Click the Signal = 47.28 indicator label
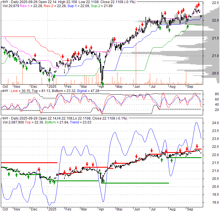The image size is (220, 211). 88,91
